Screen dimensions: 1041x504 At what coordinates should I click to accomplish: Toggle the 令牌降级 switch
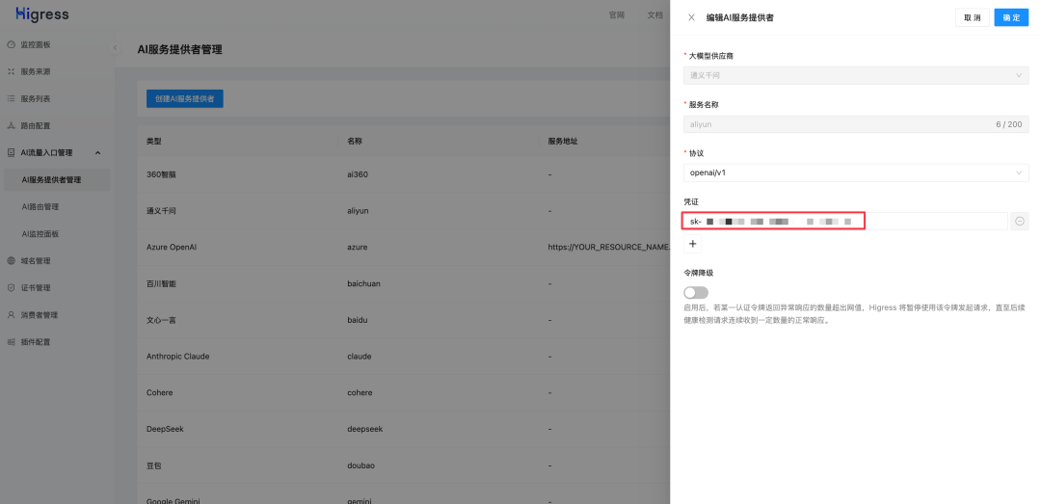pos(696,293)
